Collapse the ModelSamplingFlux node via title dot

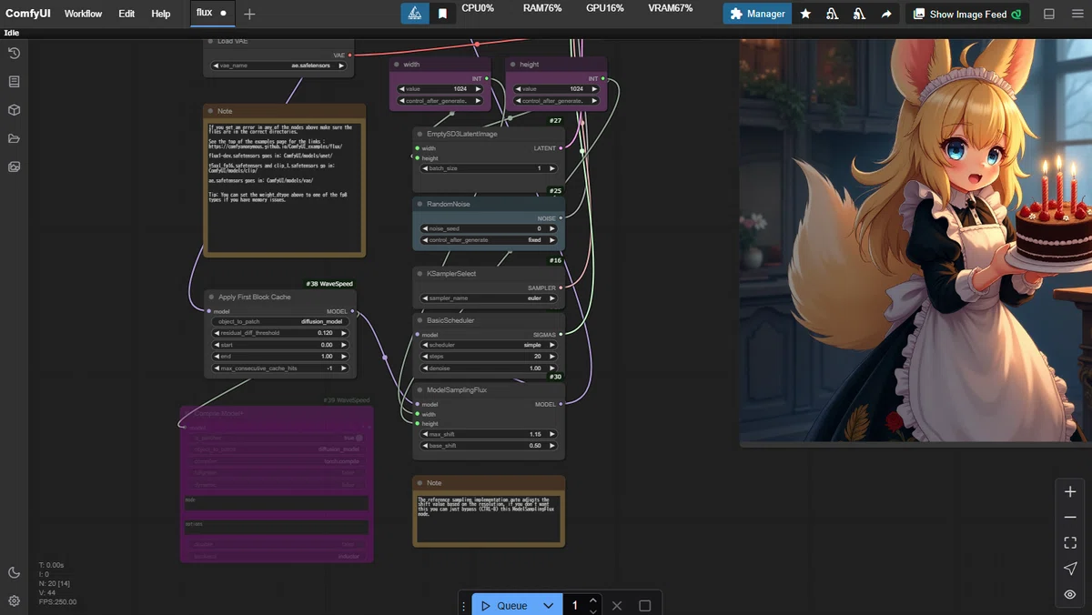coord(420,390)
